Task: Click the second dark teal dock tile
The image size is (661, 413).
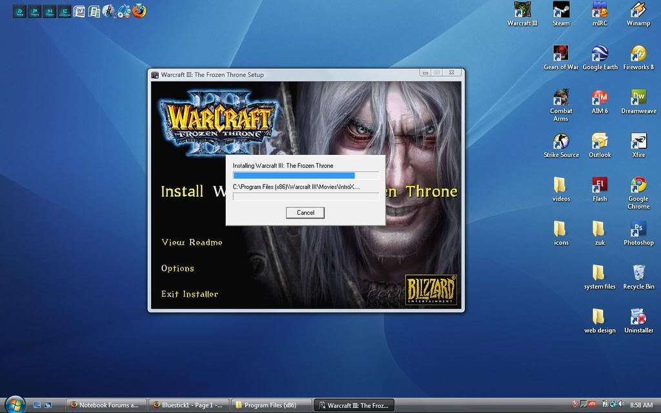Action: point(35,11)
